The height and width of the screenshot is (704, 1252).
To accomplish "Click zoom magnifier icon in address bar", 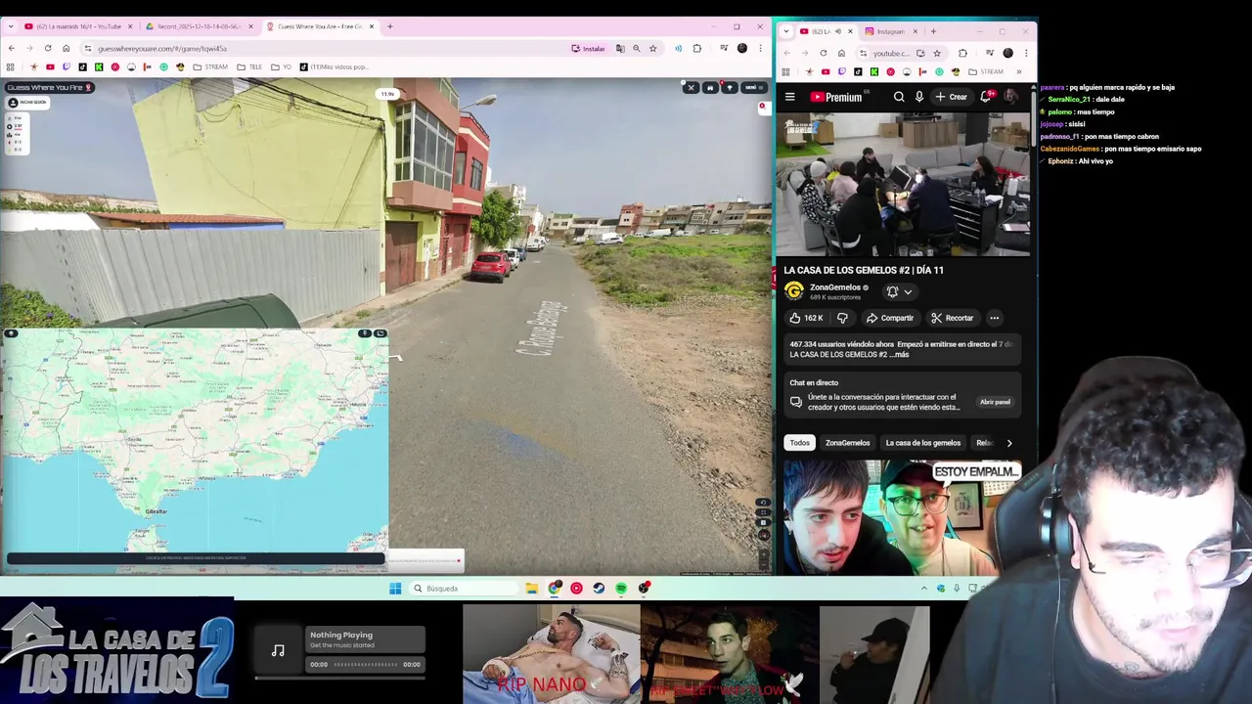I will [x=636, y=48].
